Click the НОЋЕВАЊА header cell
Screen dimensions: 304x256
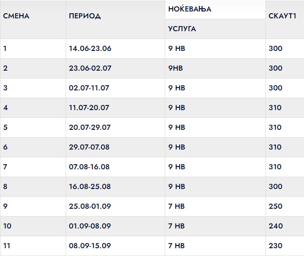click(190, 9)
